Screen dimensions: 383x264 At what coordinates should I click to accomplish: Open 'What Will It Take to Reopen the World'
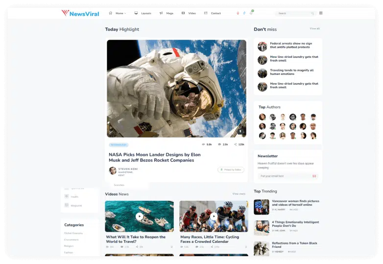coord(136,239)
